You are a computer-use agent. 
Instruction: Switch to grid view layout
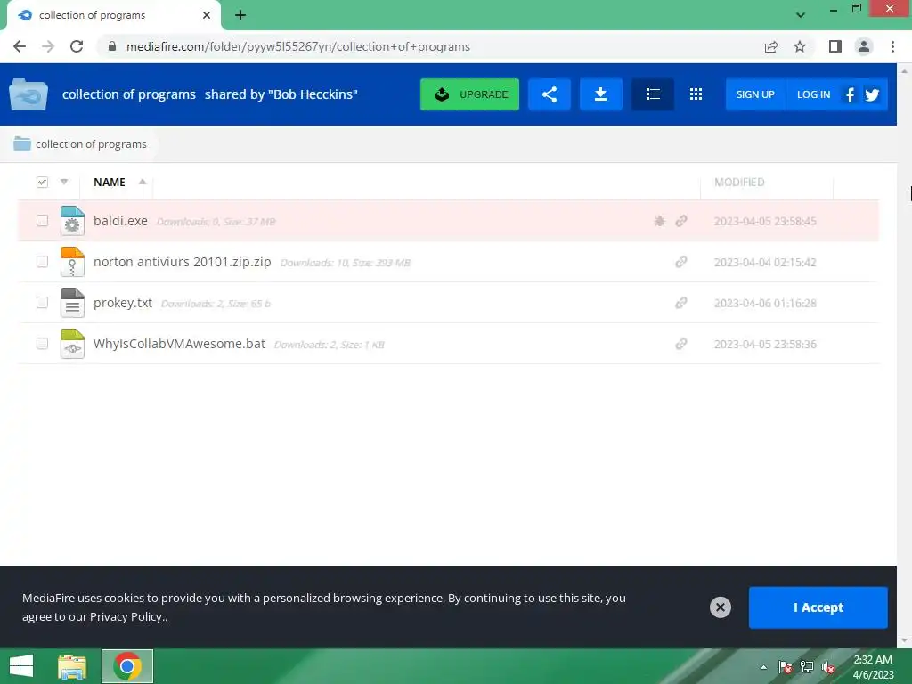(x=696, y=94)
